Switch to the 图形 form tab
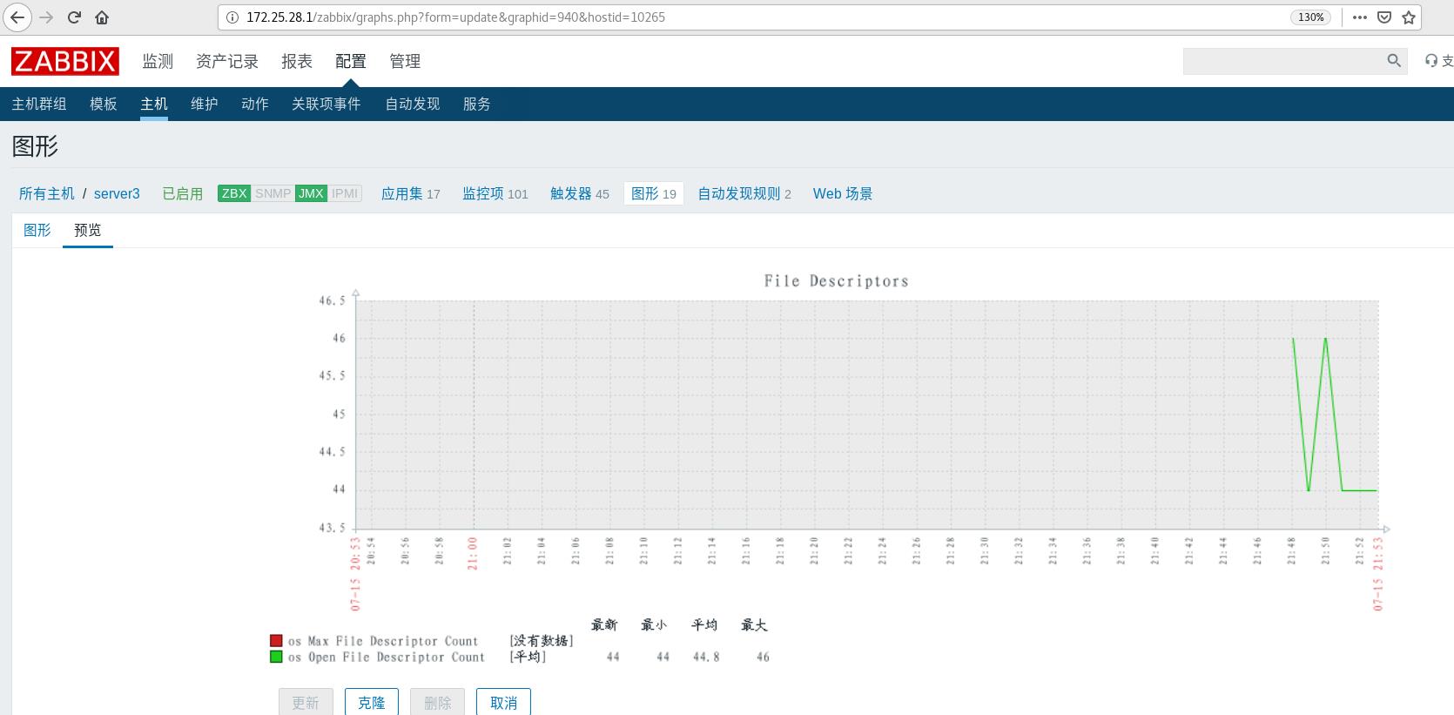 [x=37, y=230]
